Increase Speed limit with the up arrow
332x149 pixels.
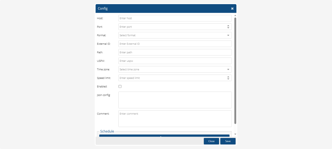228,77
